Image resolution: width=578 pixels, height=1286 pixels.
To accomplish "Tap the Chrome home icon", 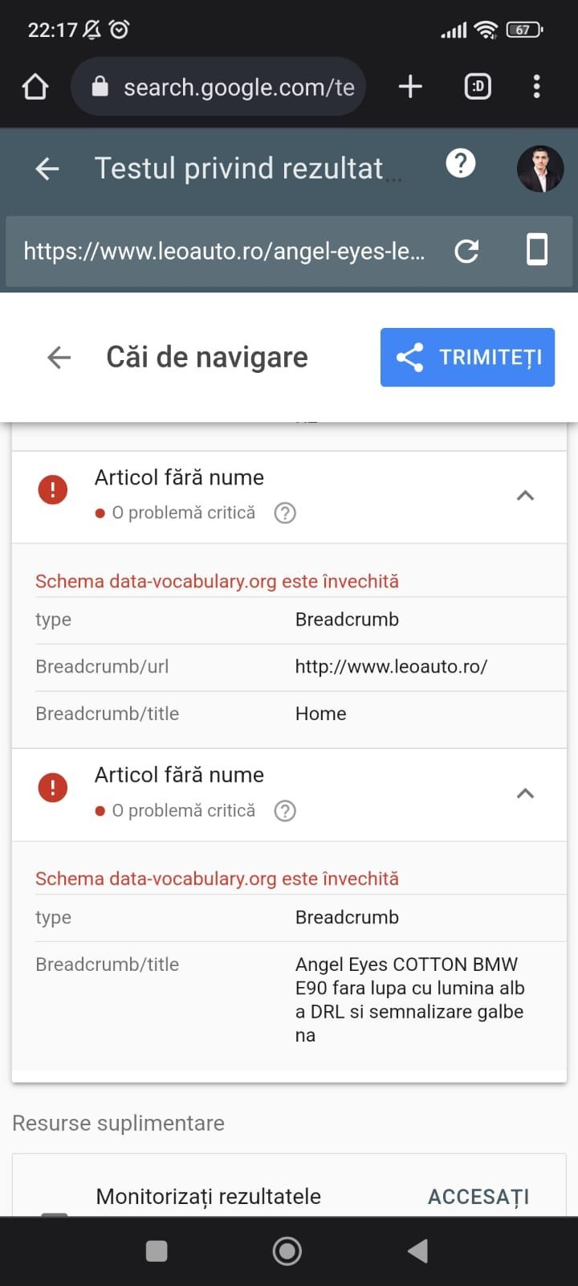I will [35, 87].
